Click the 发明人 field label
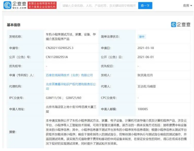The height and width of the screenshot is (151, 194). 106,75
